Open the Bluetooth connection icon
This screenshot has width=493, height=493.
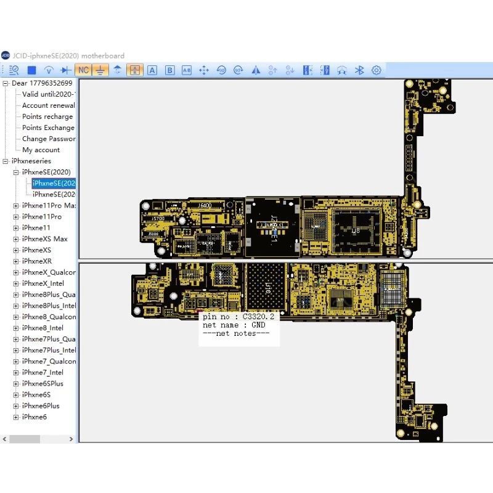[x=359, y=70]
